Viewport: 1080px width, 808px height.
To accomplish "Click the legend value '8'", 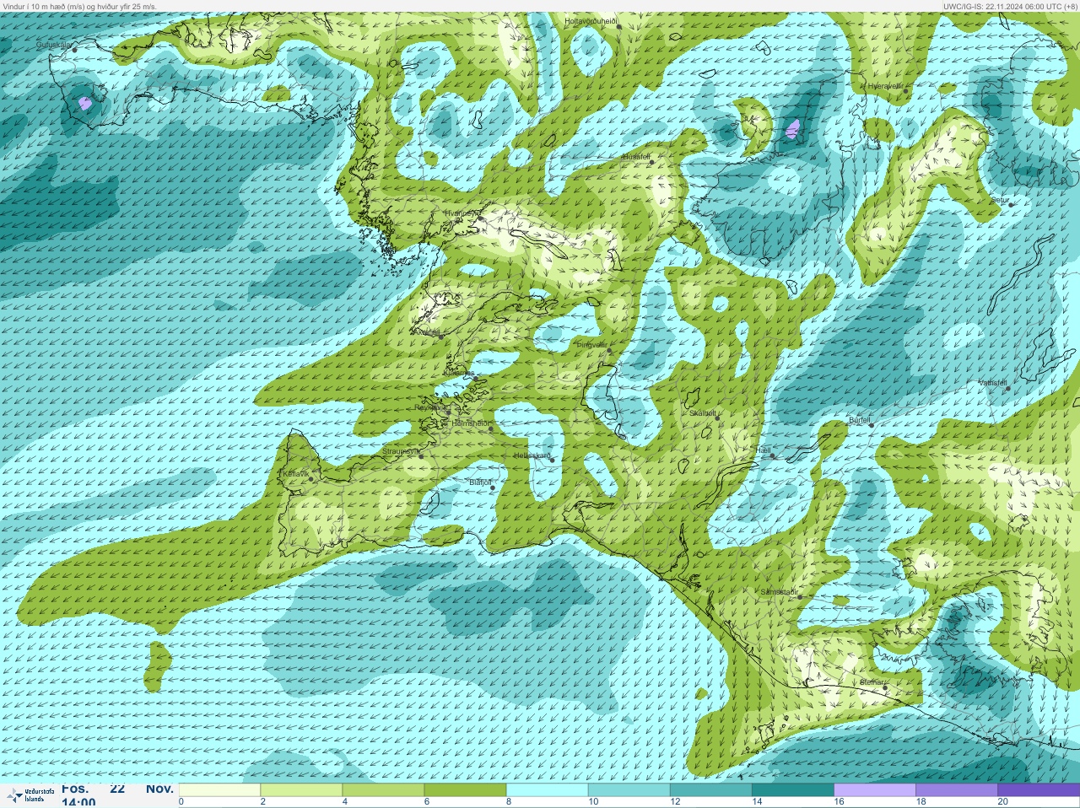I will pos(507,802).
